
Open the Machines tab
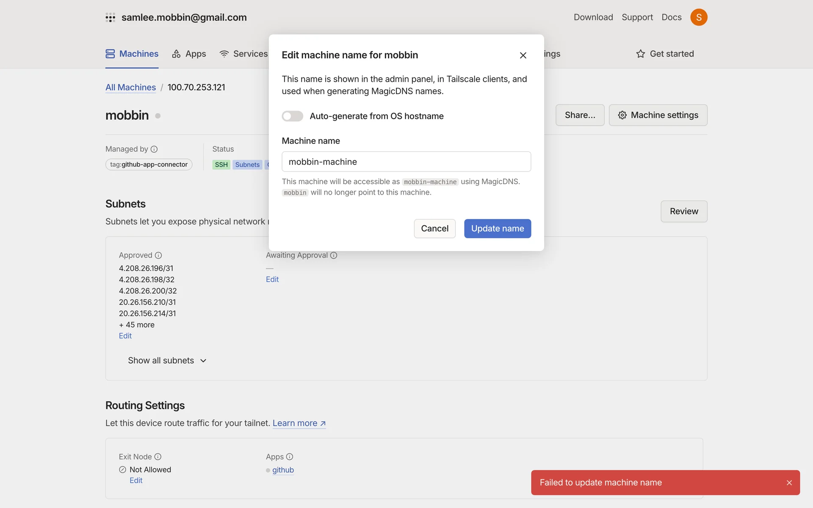[132, 54]
